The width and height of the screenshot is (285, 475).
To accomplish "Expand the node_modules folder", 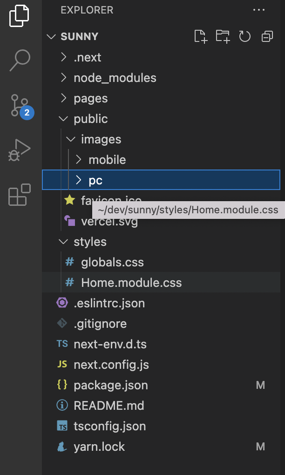I will click(115, 78).
